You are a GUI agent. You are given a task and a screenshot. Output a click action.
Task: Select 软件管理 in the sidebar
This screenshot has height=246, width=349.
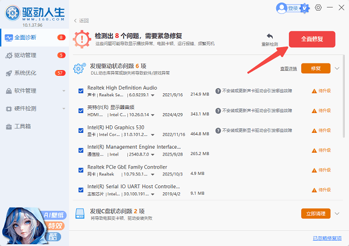tap(35, 91)
